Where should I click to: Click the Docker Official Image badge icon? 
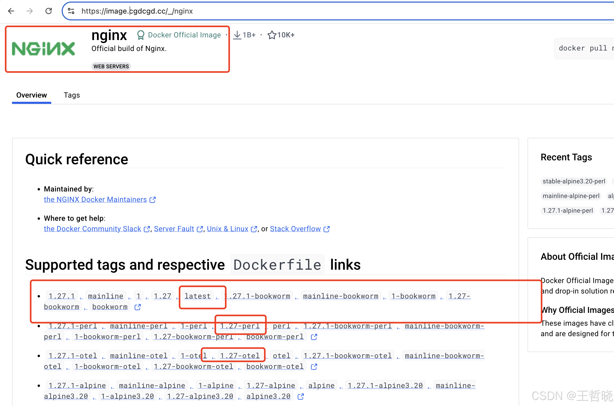(141, 35)
